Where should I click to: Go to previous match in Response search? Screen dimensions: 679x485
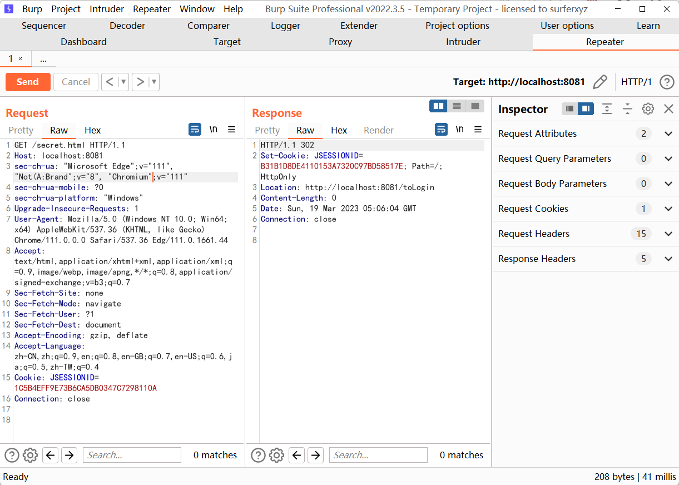tap(297, 455)
